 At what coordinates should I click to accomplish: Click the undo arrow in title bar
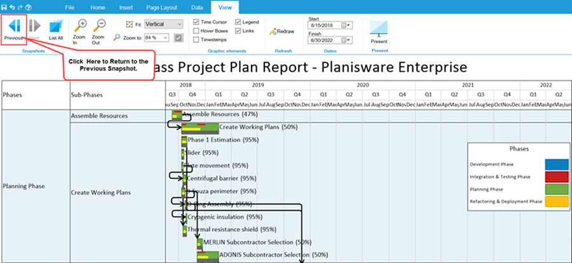tap(13, 7)
